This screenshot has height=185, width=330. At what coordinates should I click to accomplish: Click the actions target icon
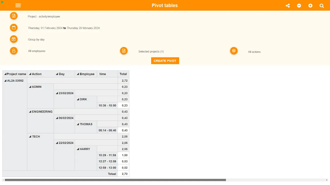coord(234,51)
